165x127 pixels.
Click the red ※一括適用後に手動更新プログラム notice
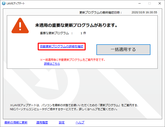coord(73,60)
